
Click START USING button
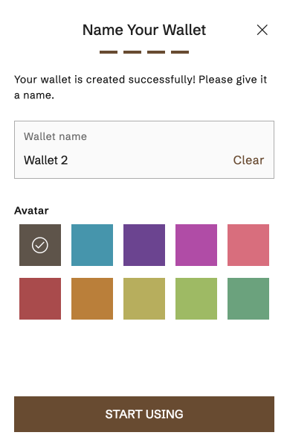coord(144,414)
